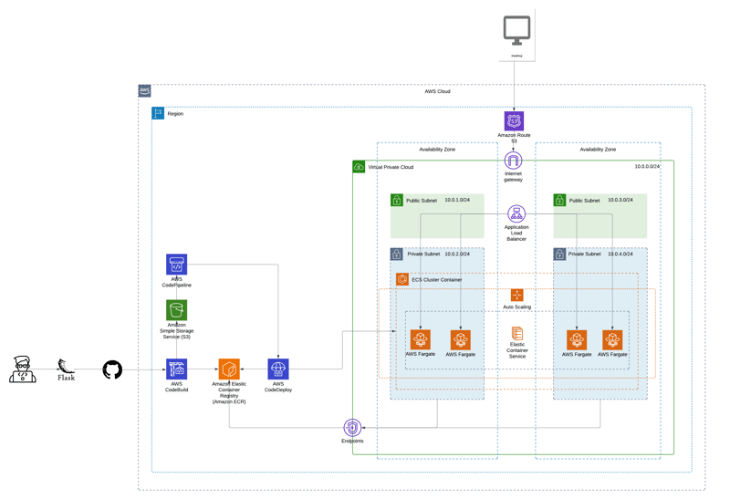Image resolution: width=730 pixels, height=499 pixels.
Task: Click the "(Amazon ECR)" caption text
Action: click(229, 401)
